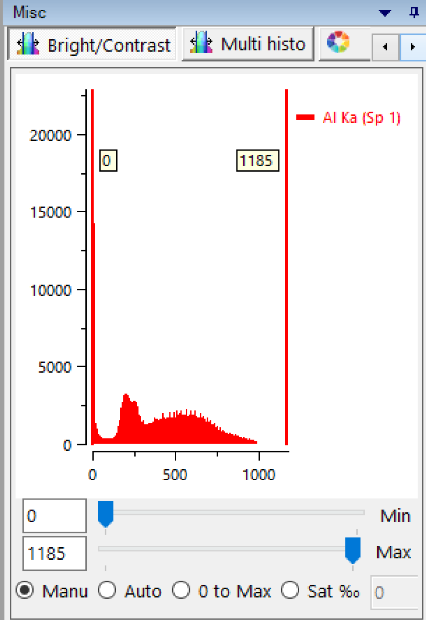
Task: Click the 1185 upper limit marker label
Action: 257,161
